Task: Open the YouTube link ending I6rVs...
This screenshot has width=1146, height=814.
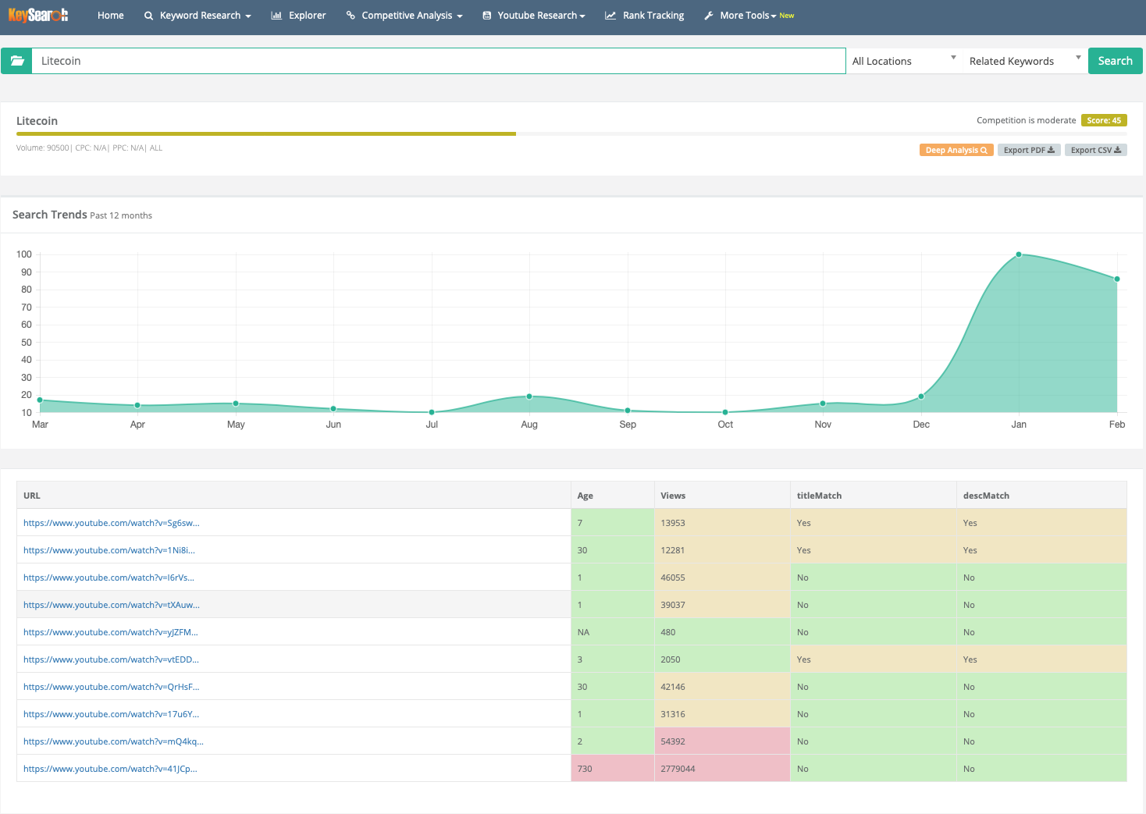Action: pos(109,578)
